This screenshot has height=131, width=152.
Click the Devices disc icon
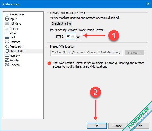[7, 65]
